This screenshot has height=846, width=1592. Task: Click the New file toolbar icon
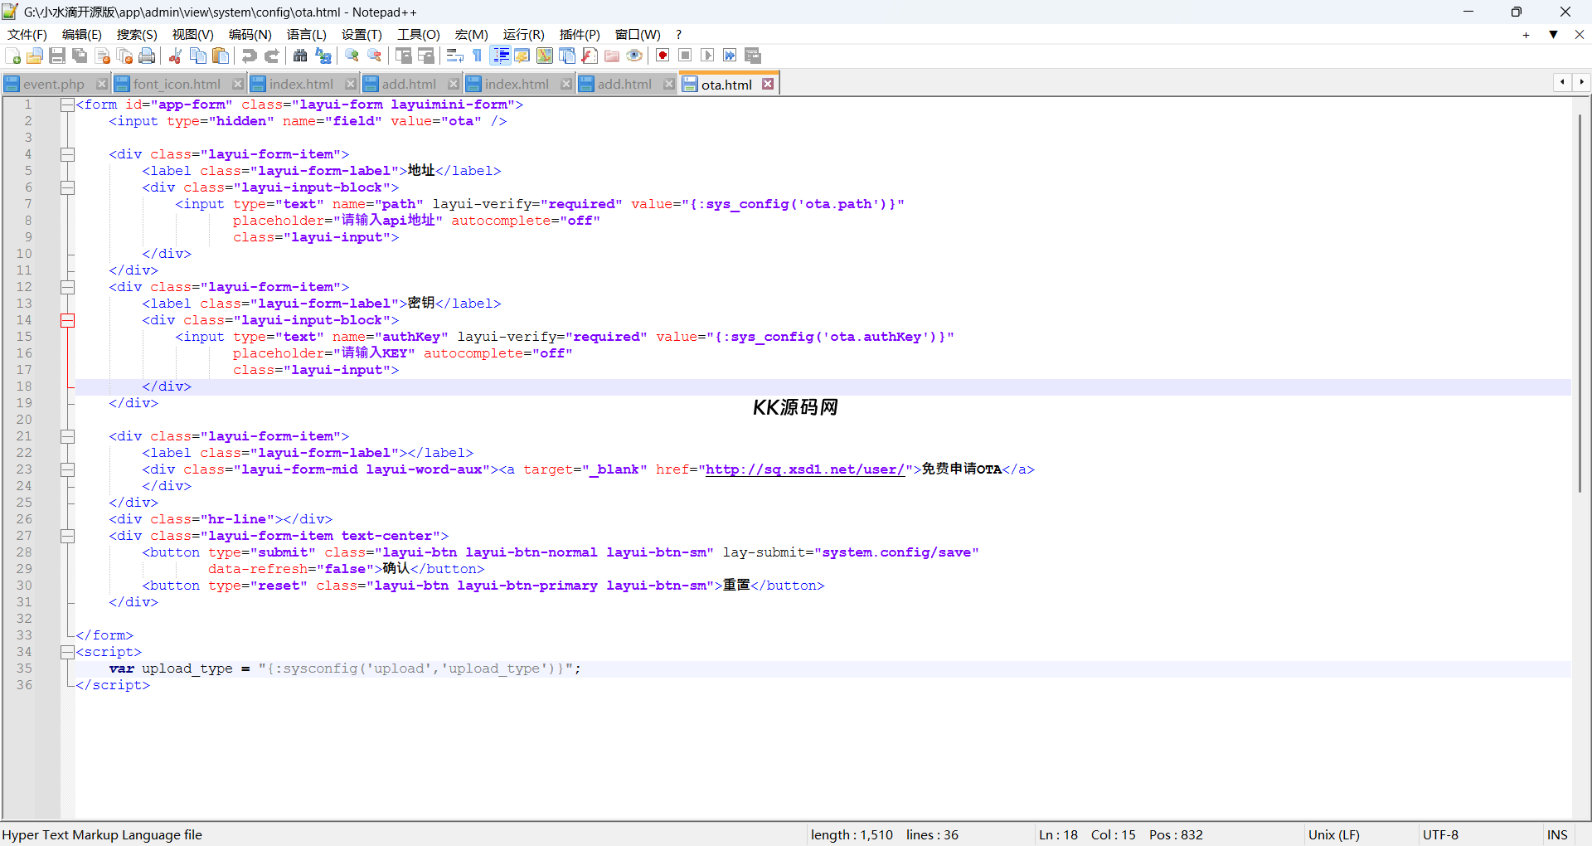point(13,56)
